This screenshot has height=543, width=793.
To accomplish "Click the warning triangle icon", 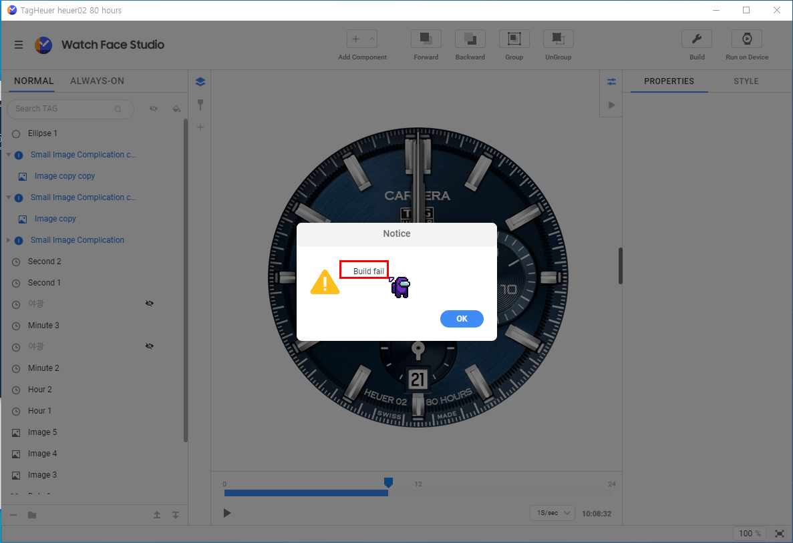I will click(325, 282).
